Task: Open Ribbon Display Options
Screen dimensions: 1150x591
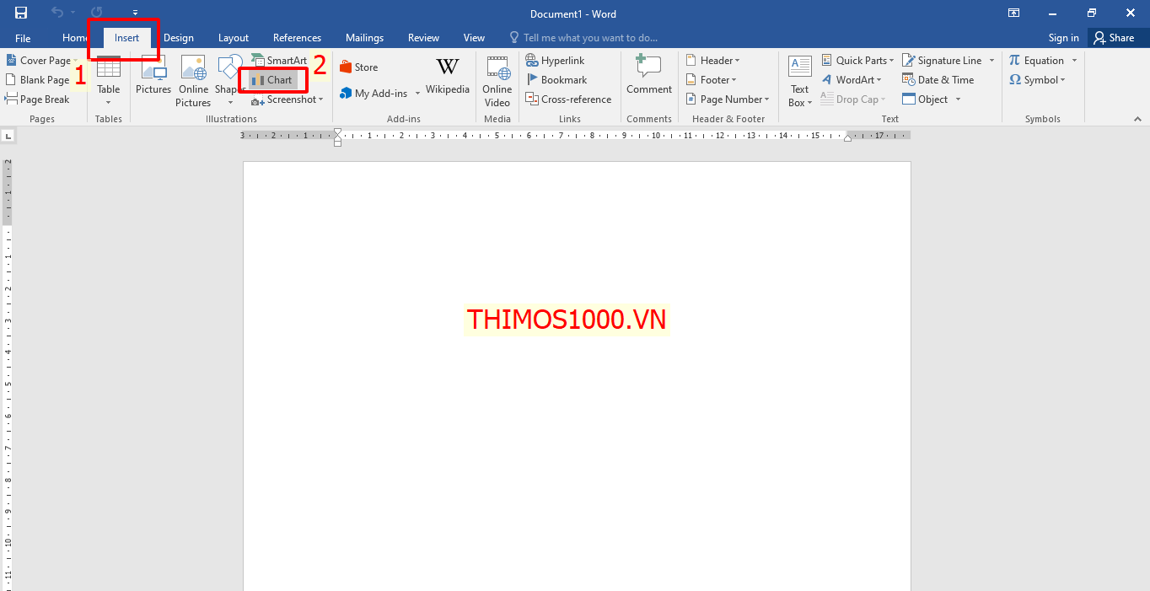Action: [x=1013, y=13]
